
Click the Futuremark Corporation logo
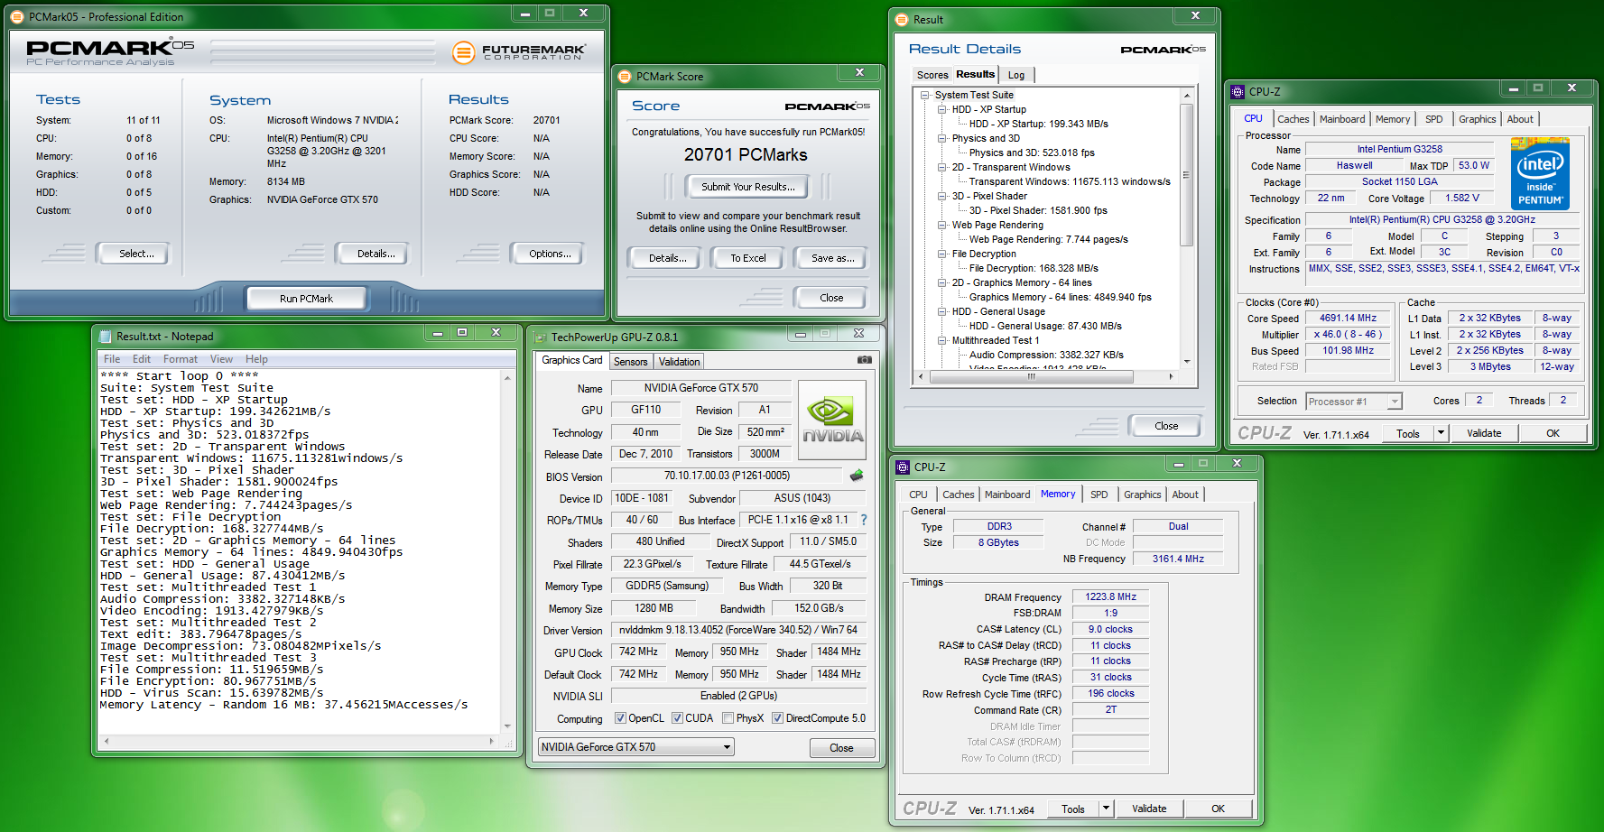(x=518, y=52)
